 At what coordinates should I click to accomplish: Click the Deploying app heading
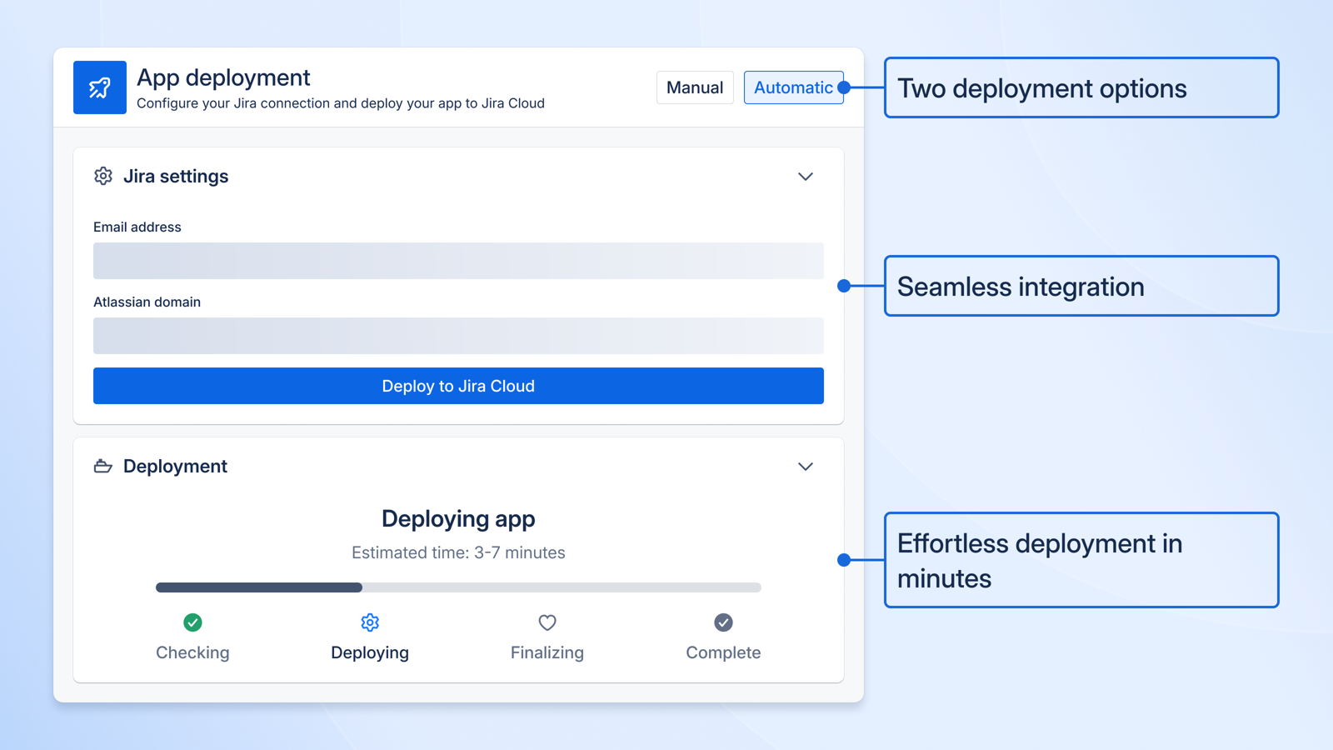coord(457,518)
